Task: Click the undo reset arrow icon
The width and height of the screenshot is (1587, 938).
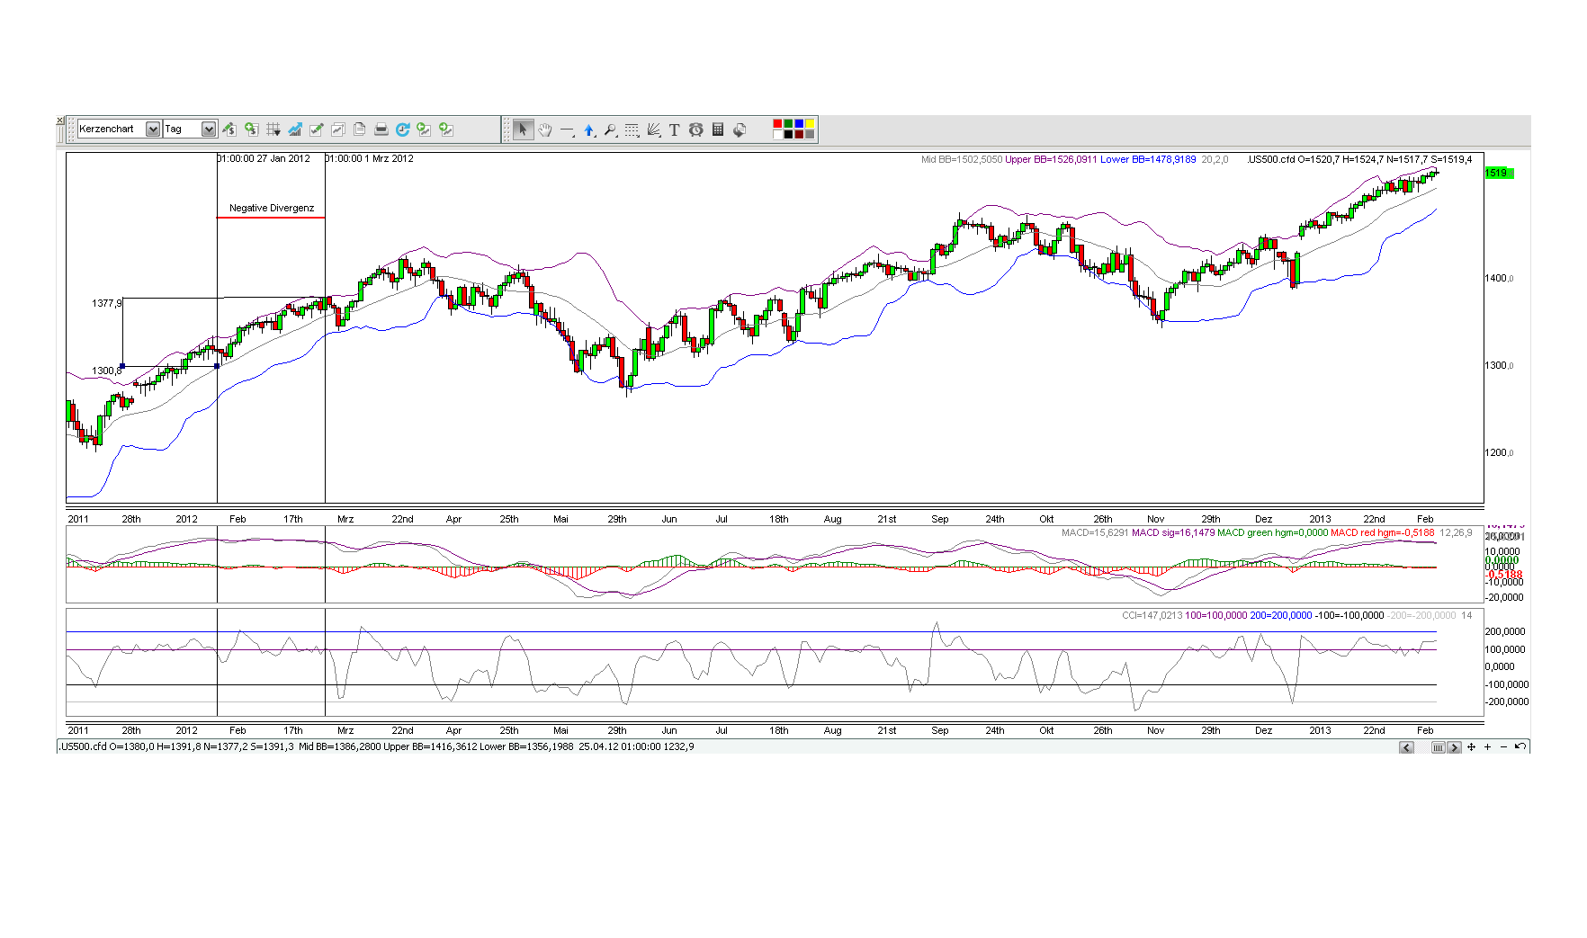Action: (x=1520, y=747)
